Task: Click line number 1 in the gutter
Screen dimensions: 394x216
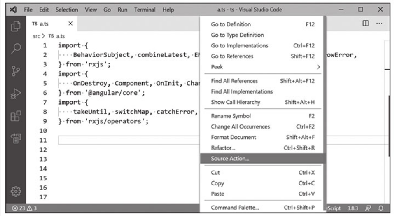Action: pyautogui.click(x=45, y=45)
